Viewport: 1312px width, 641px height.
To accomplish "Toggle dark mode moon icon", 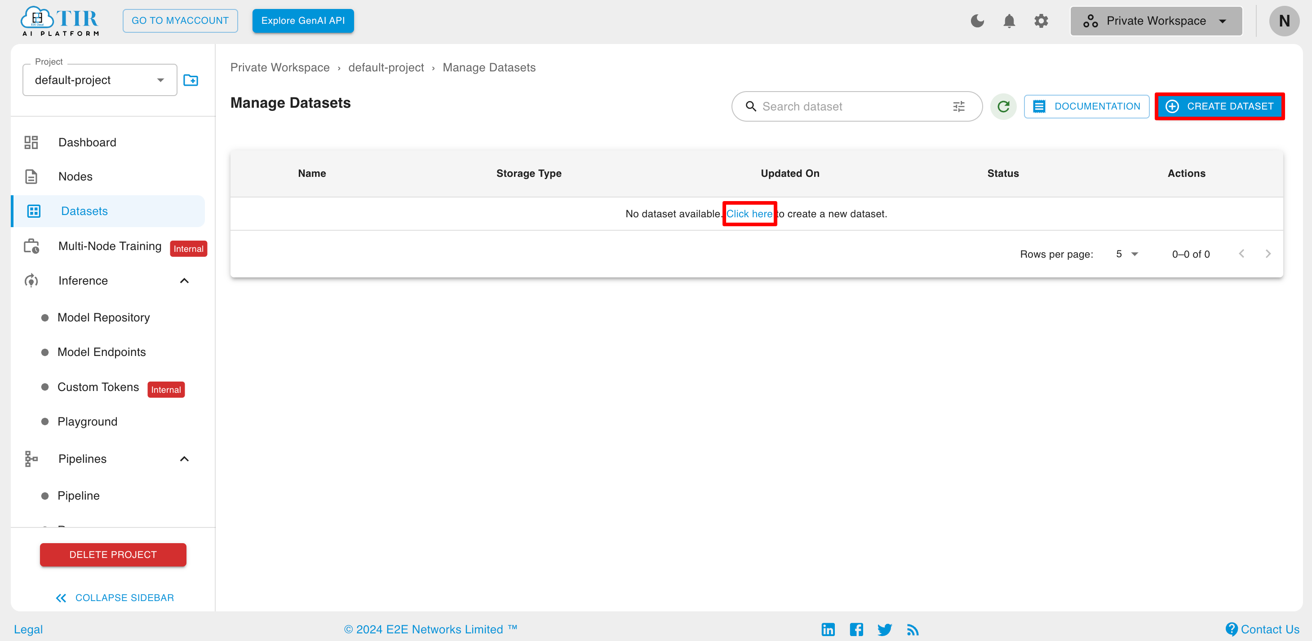I will click(977, 21).
